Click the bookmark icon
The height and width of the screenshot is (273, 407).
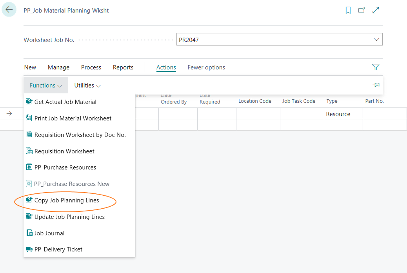pyautogui.click(x=348, y=11)
